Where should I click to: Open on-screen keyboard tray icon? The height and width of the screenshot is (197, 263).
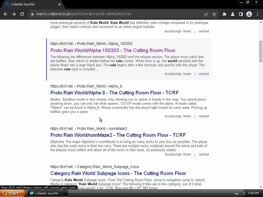(x=237, y=193)
